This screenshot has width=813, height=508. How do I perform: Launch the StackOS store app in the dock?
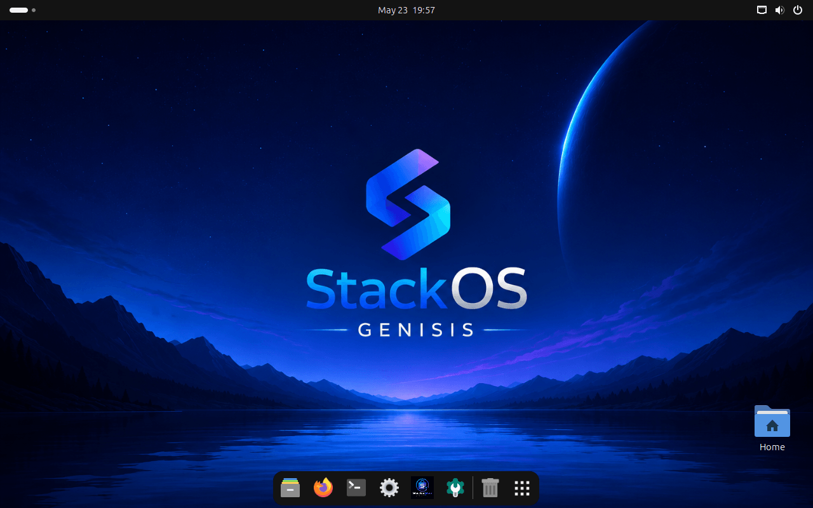[422, 488]
